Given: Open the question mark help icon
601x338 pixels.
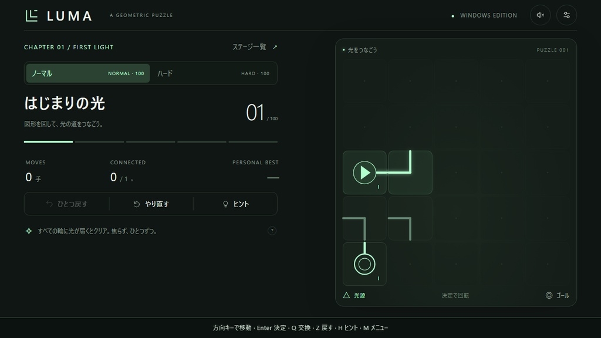Looking at the screenshot, I should pyautogui.click(x=272, y=231).
